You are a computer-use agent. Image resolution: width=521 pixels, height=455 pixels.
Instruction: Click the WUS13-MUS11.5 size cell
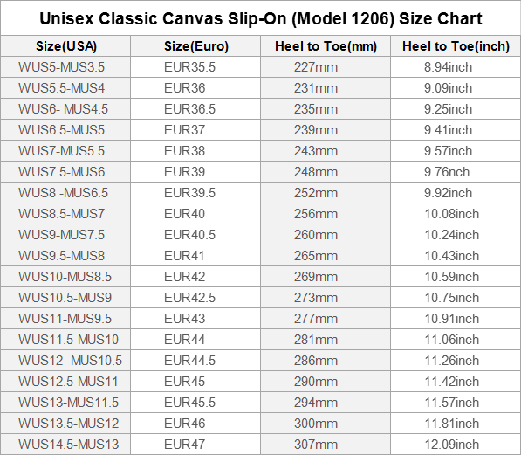click(65, 403)
